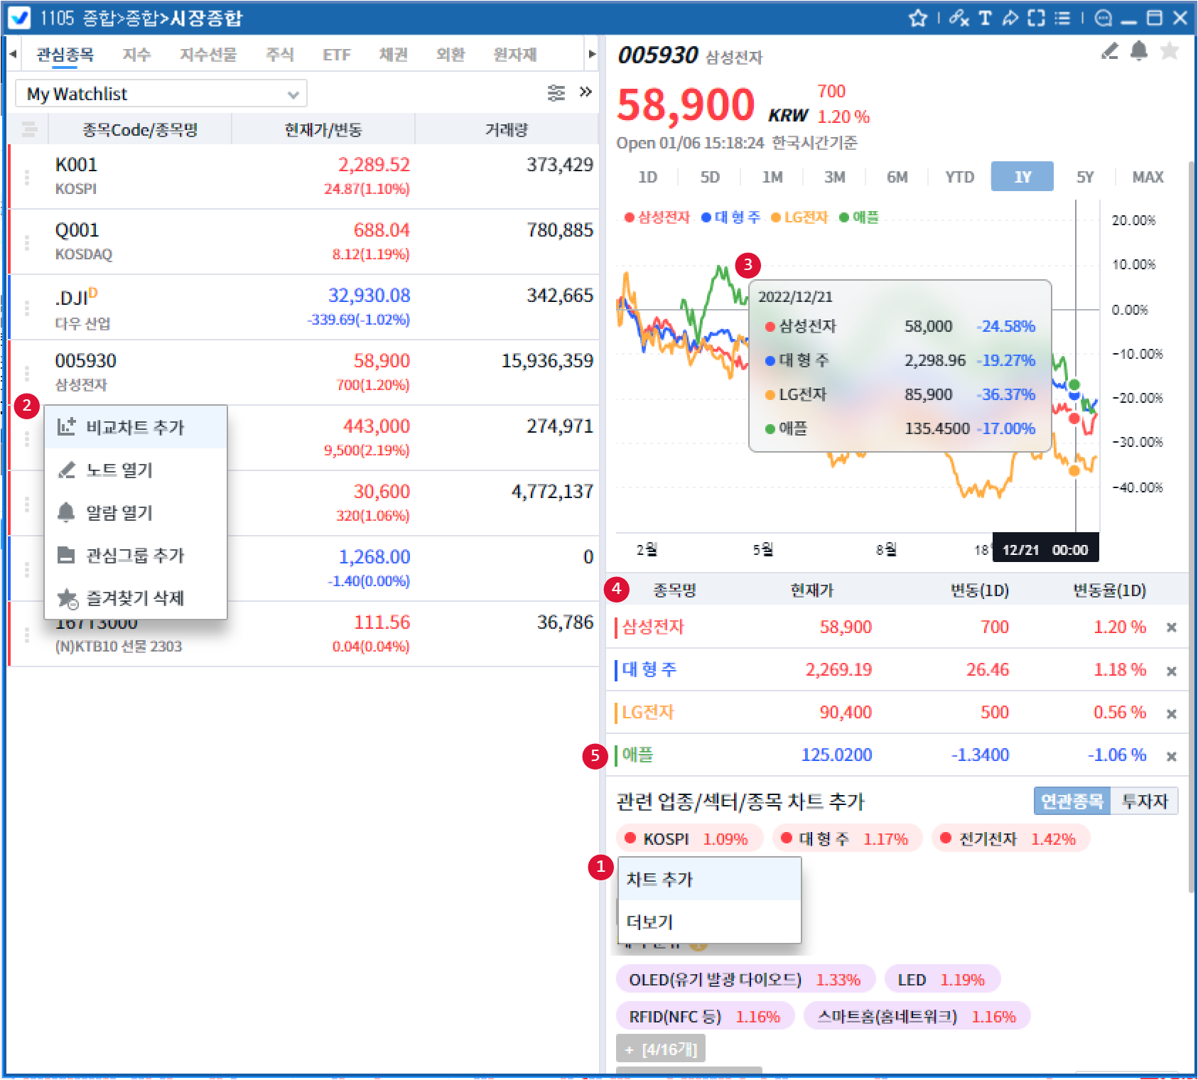This screenshot has width=1198, height=1080.
Task: Click the double-chevron expand icon by watchlist
Action: point(585,92)
